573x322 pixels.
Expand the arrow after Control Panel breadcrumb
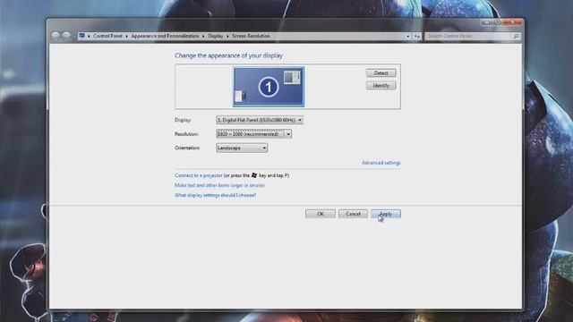click(x=126, y=36)
